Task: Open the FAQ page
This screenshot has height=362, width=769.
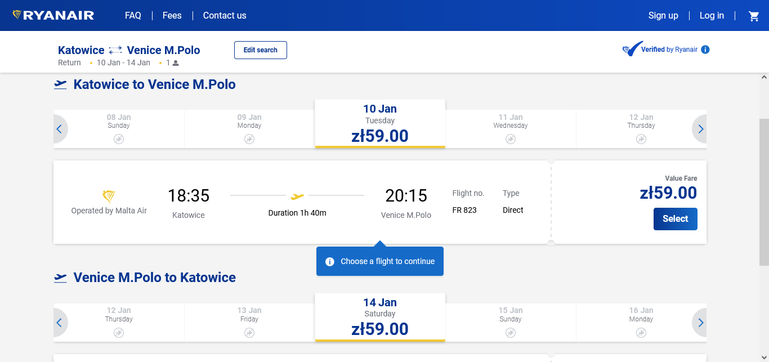Action: [x=133, y=16]
